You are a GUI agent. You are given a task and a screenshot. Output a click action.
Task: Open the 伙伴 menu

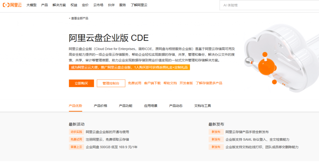coord(111,5)
